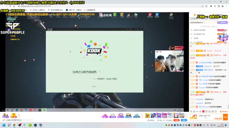Open the Google Chrome desktop shortcut in stream
This screenshot has height=128, width=229.
171,16
